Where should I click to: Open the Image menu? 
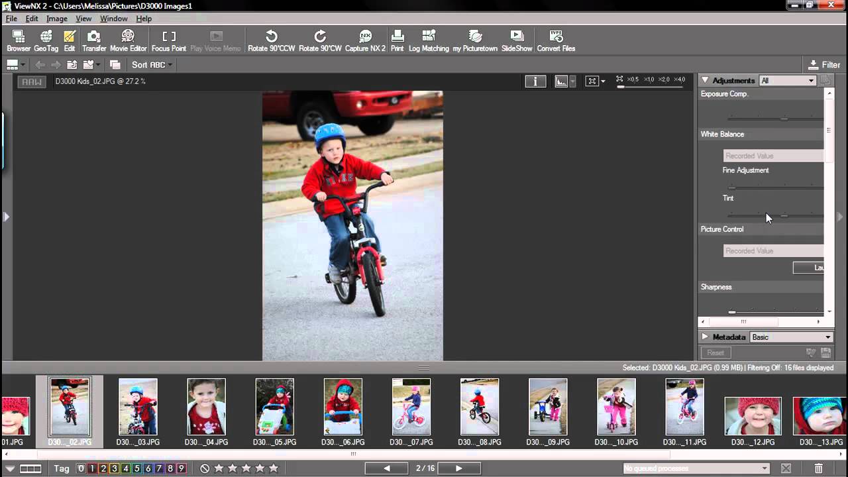[x=56, y=19]
